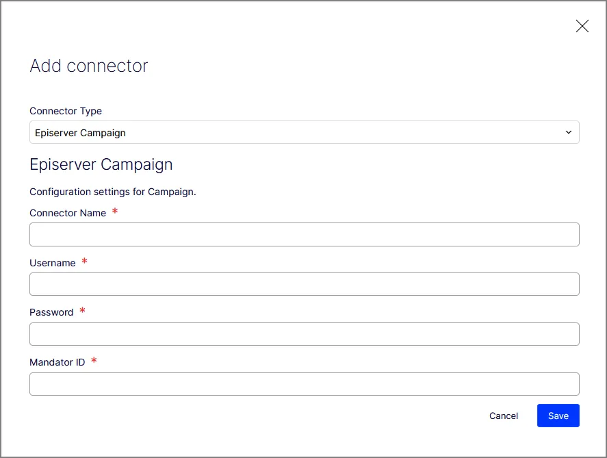Open the Connector Type dropdown
This screenshot has width=607, height=458.
(x=305, y=132)
